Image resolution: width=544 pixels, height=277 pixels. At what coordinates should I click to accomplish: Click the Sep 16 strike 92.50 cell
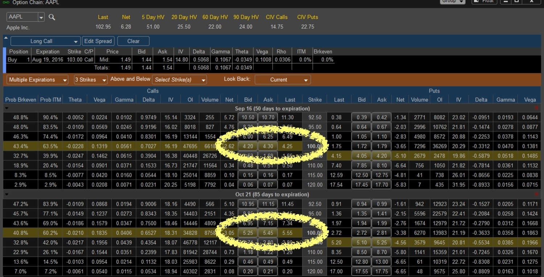click(x=315, y=117)
